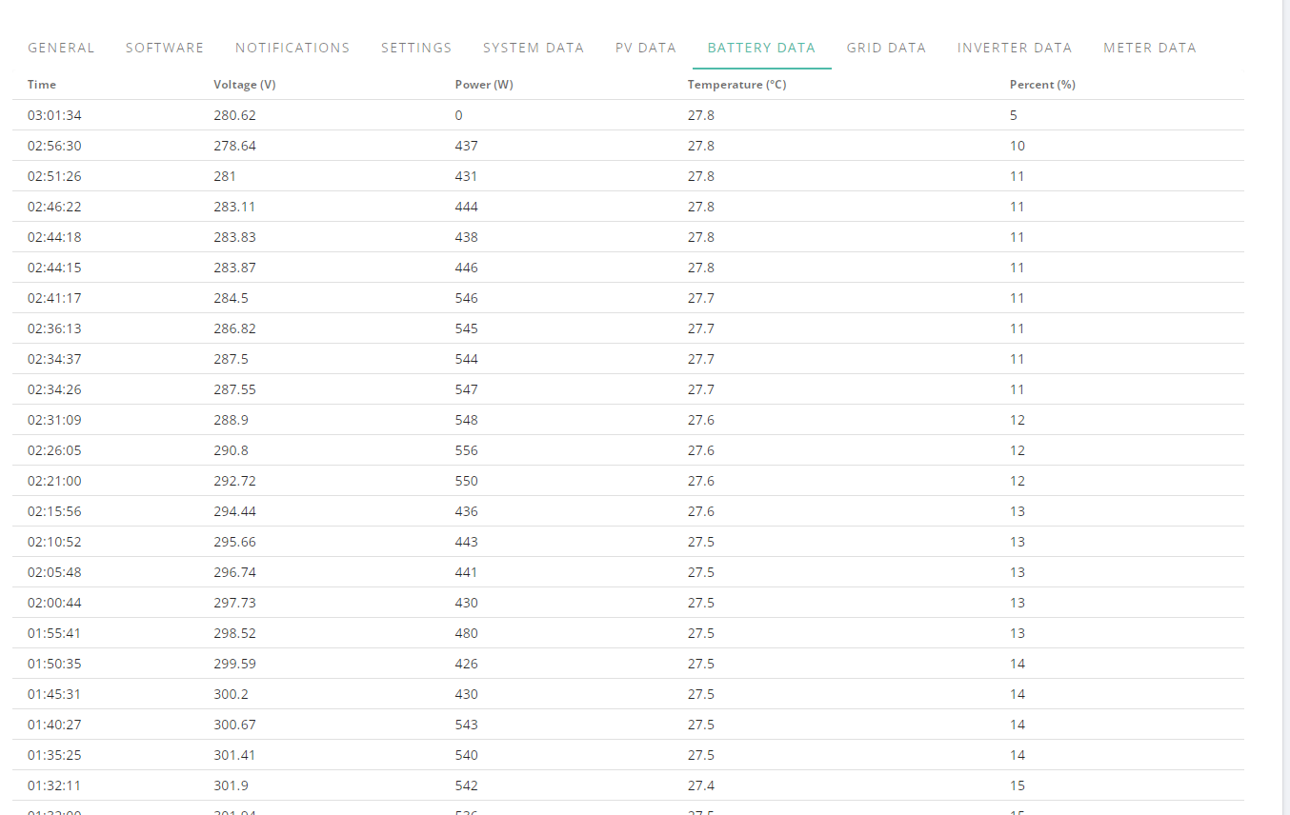View the Meter Data tab
1290x815 pixels.
pos(1150,48)
